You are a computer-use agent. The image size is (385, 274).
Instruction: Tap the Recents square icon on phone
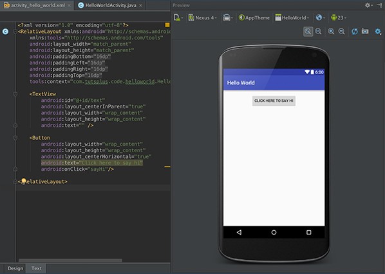(x=308, y=232)
